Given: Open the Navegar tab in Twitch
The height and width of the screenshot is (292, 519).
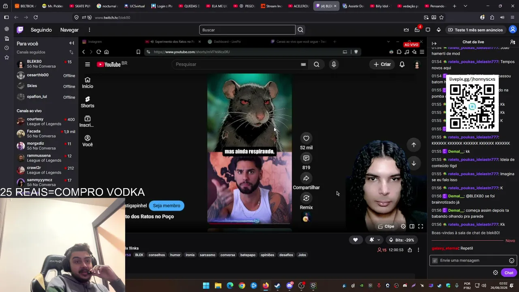Looking at the screenshot, I should [x=69, y=30].
